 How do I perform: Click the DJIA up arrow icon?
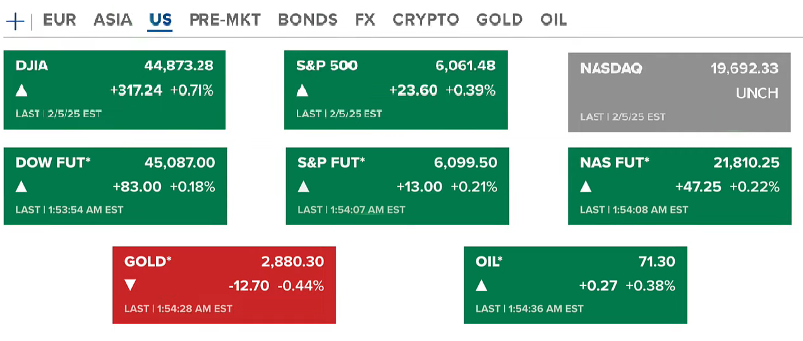coord(21,91)
